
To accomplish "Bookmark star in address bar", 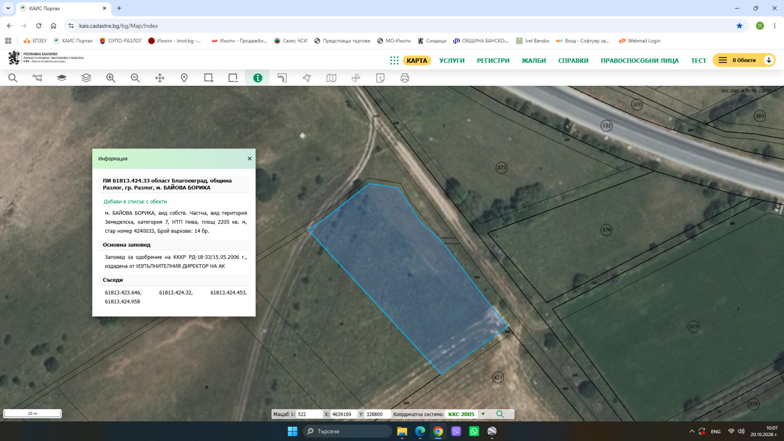I will 739,26.
